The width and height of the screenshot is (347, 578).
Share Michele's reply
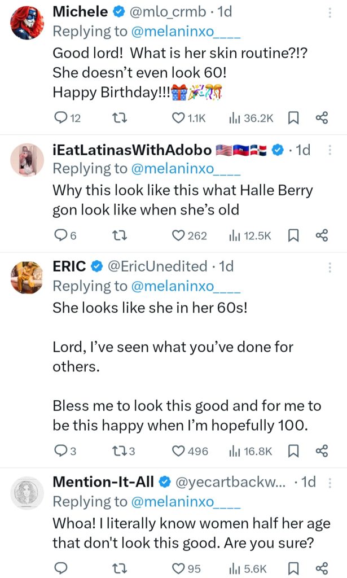pos(322,117)
